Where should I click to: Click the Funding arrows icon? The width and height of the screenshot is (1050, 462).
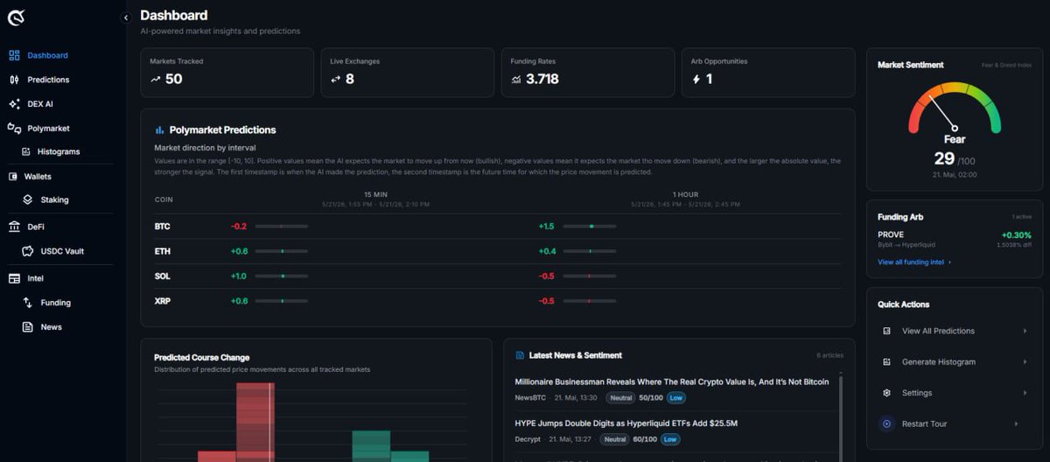point(27,303)
